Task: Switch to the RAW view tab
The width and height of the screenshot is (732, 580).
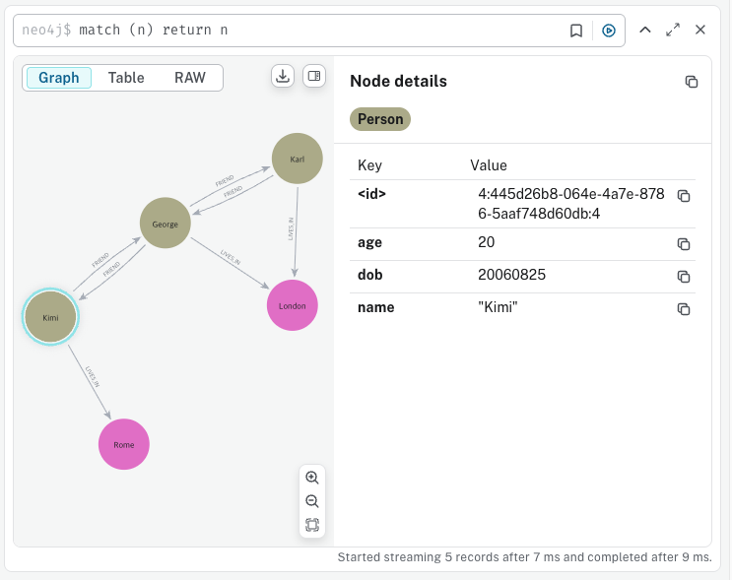Action: coord(190,78)
